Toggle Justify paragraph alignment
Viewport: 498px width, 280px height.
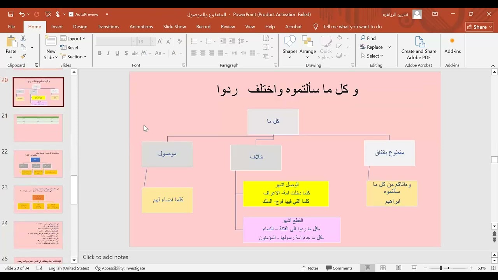coord(221,53)
